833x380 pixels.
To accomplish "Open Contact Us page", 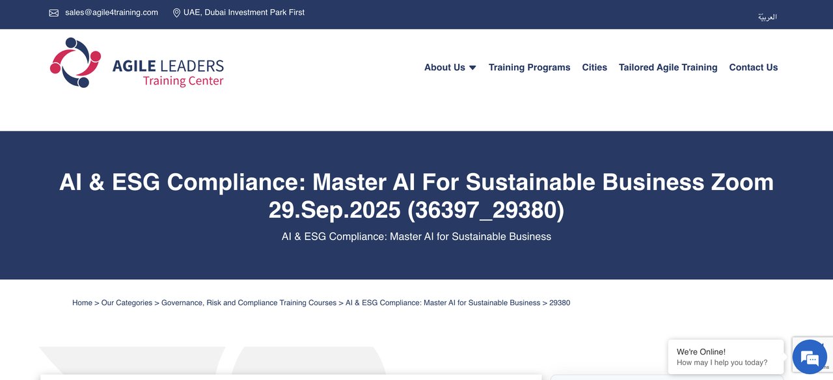I will 753,67.
